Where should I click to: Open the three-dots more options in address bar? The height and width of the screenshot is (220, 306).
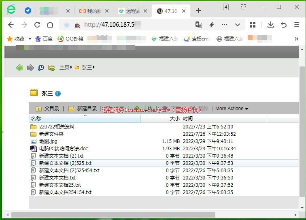pyautogui.click(x=224, y=25)
